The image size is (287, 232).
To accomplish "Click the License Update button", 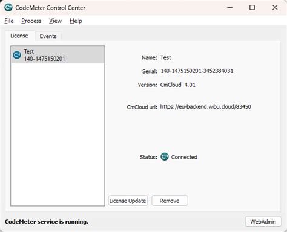I will (128, 201).
